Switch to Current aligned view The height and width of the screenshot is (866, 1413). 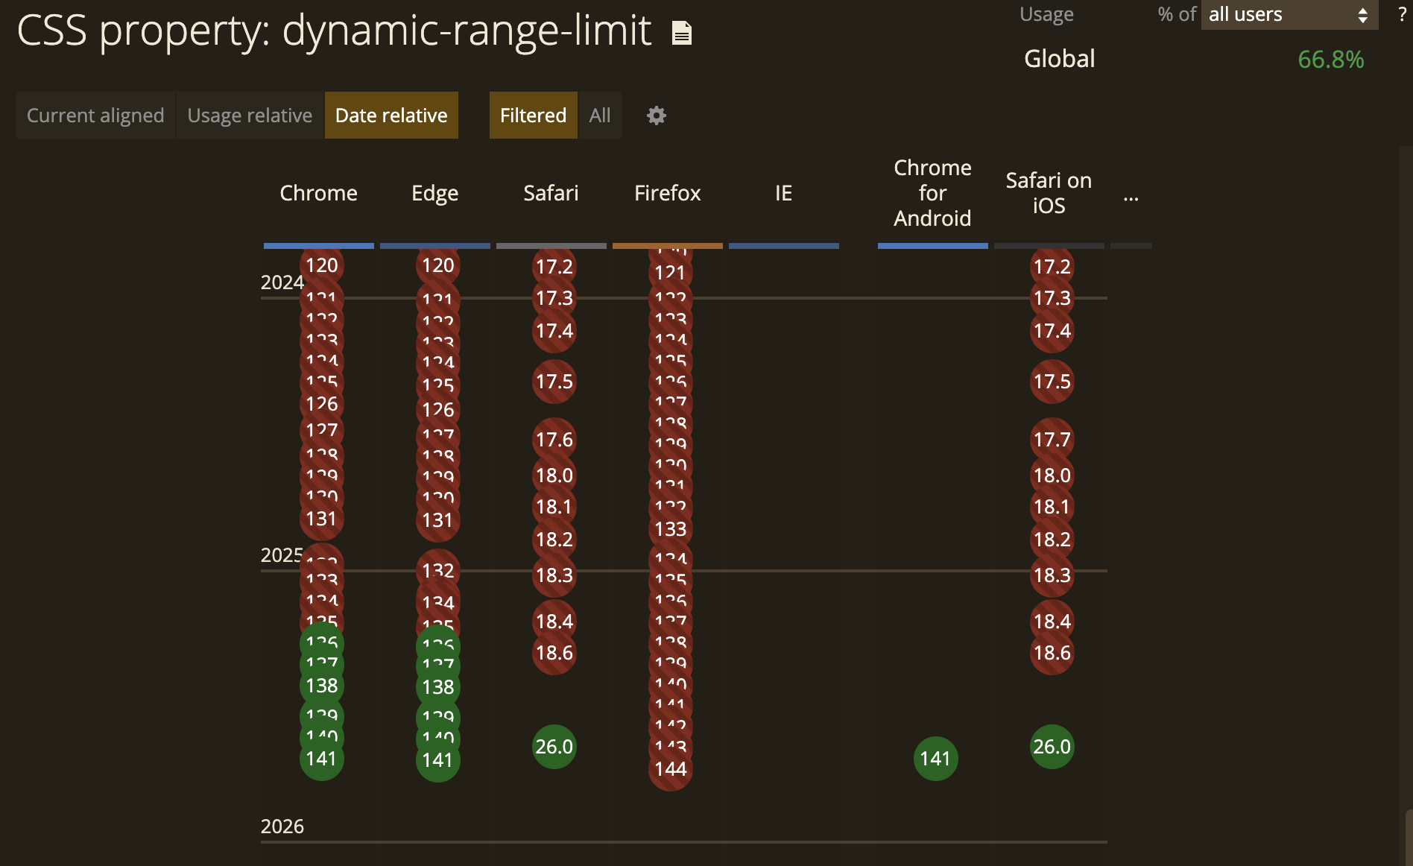(95, 116)
